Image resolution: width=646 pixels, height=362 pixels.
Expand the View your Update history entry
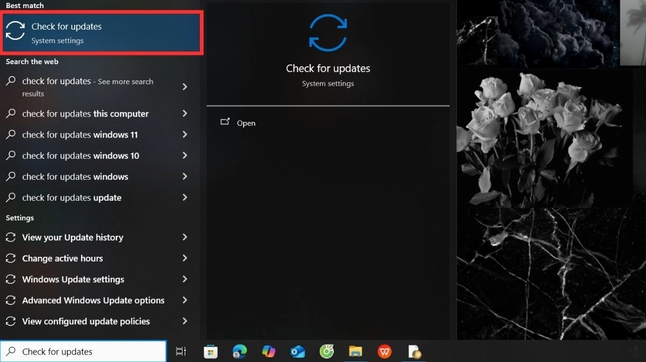pyautogui.click(x=72, y=237)
